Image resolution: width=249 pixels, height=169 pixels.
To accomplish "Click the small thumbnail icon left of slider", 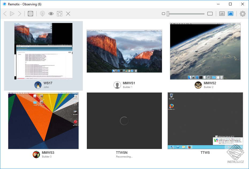I will click(164, 14).
